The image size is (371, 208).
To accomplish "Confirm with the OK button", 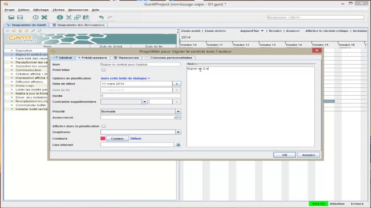I will pyautogui.click(x=285, y=155).
